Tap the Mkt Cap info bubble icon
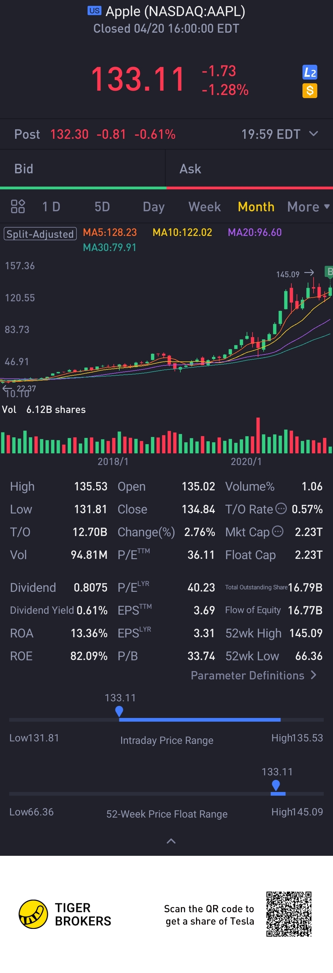This screenshot has width=333, height=973. pyautogui.click(x=277, y=531)
